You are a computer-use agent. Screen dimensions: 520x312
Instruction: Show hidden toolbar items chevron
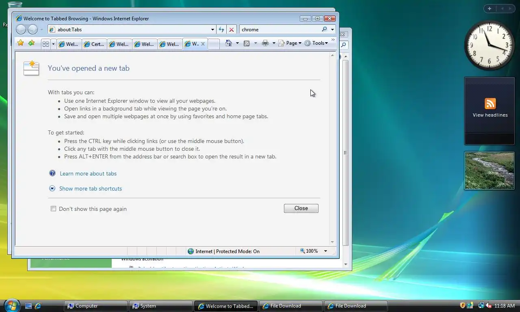click(333, 40)
